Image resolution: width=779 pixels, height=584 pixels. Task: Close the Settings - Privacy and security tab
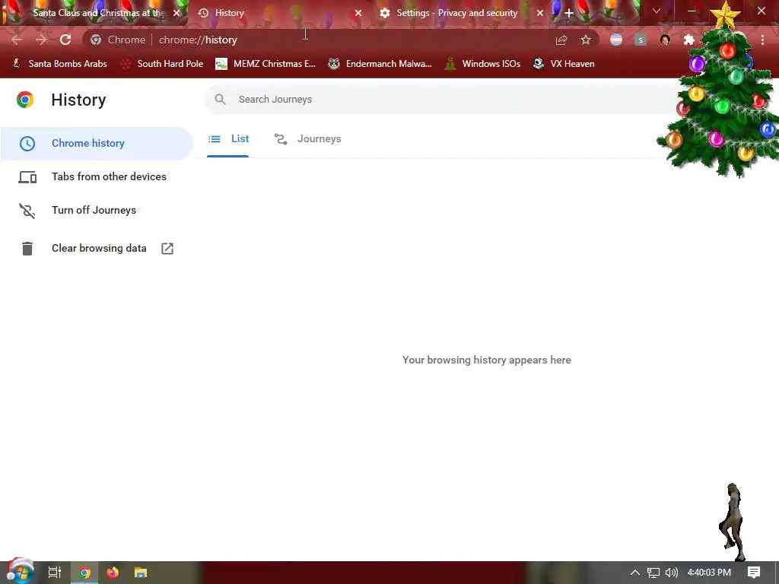click(x=540, y=13)
